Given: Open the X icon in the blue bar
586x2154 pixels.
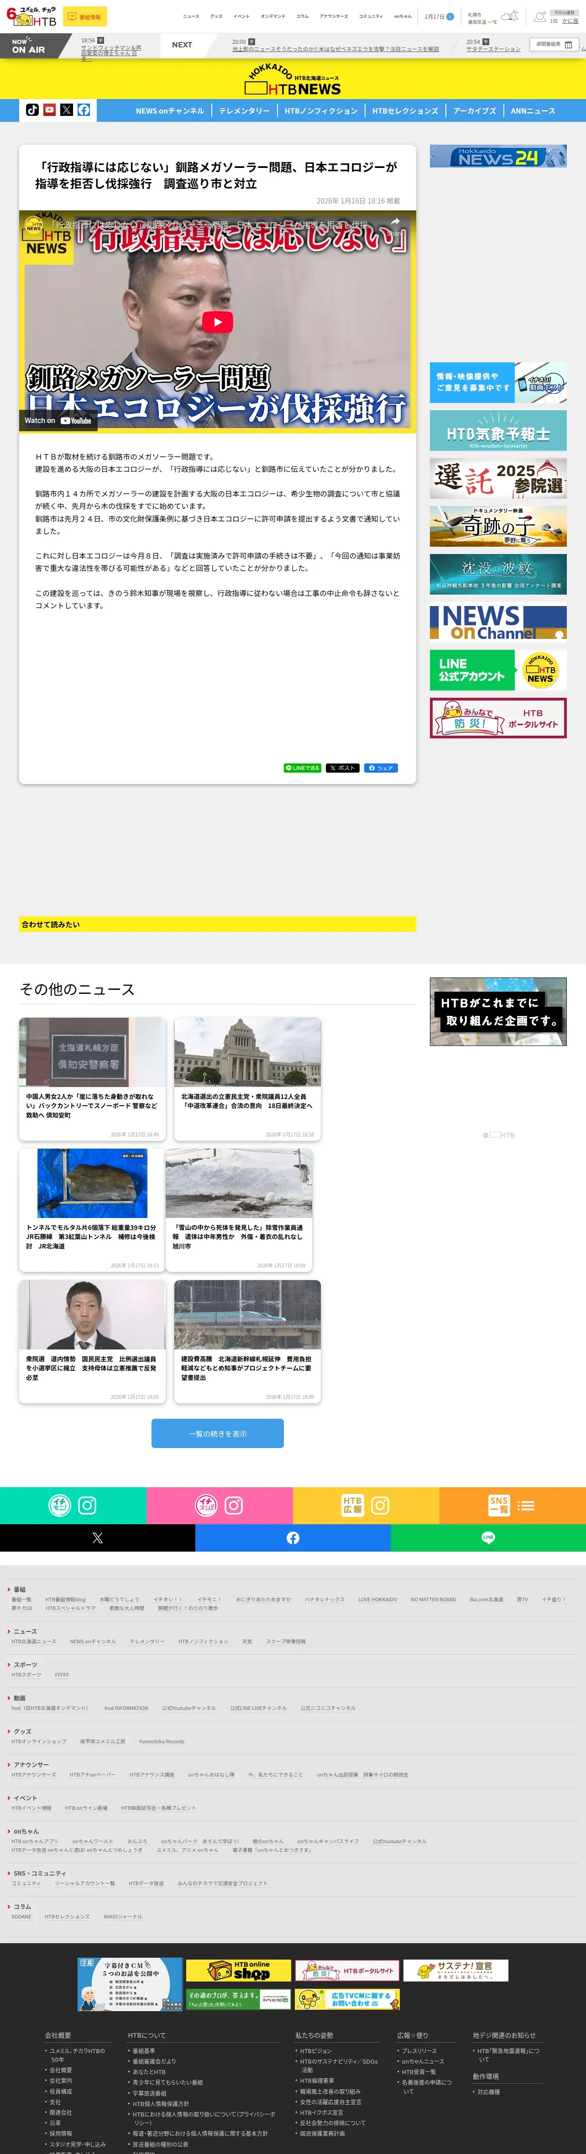Looking at the screenshot, I should click(67, 110).
